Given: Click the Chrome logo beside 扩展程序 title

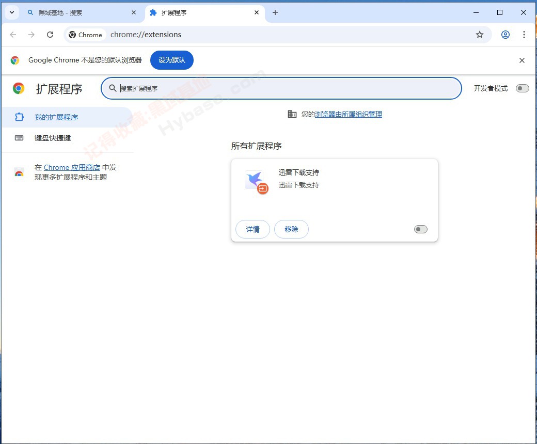Looking at the screenshot, I should click(19, 88).
